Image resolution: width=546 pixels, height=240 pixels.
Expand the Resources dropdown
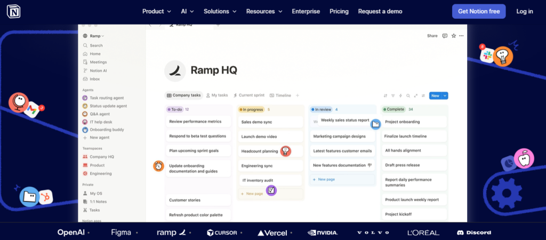(264, 11)
